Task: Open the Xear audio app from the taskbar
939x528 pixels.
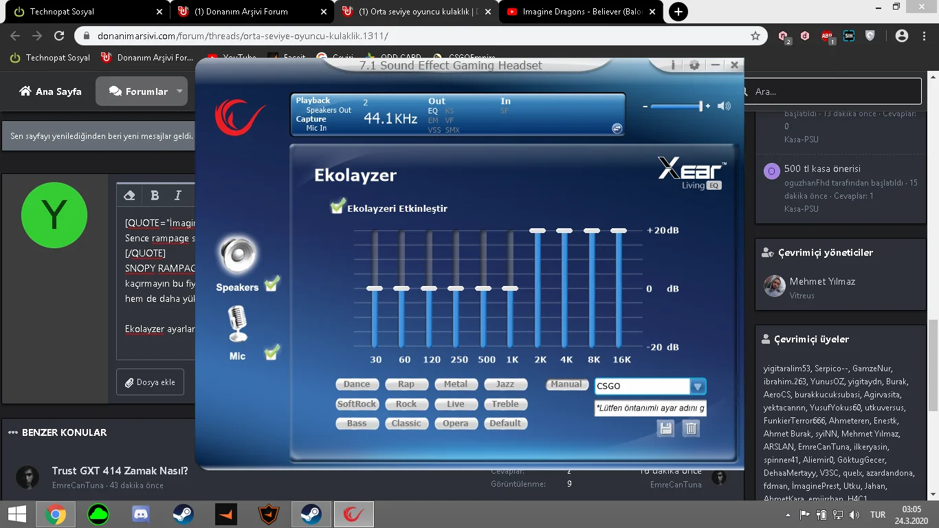Action: 353,514
